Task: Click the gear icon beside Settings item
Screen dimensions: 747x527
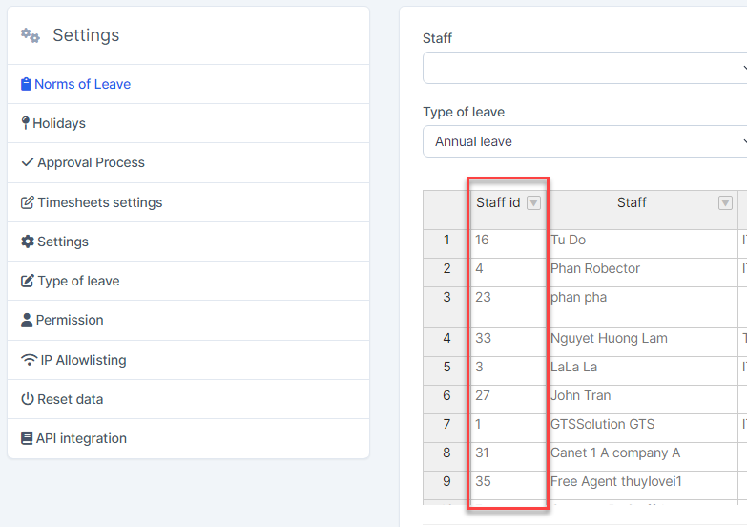Action: 27,242
